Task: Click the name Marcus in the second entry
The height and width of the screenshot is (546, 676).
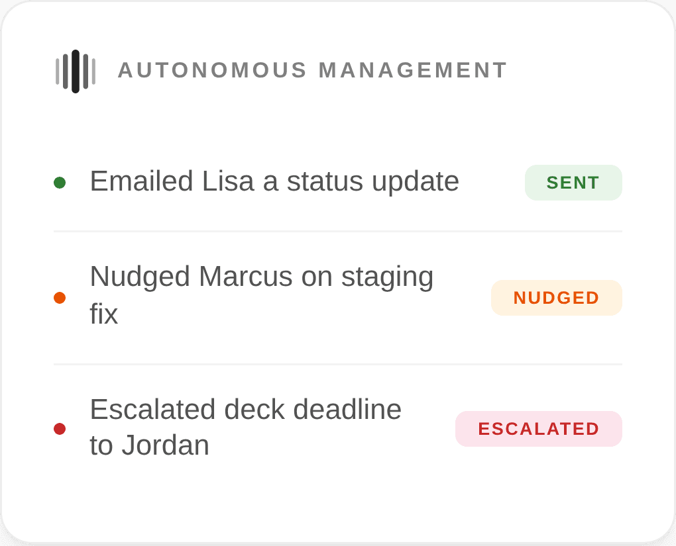Action: [245, 277]
